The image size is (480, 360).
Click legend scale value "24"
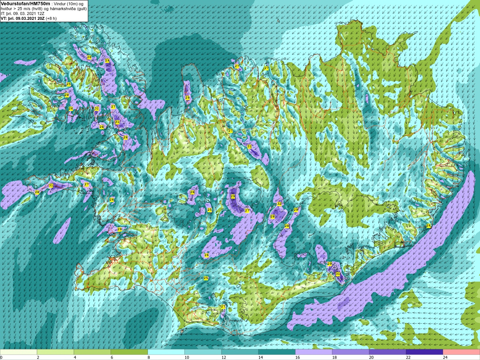[x=445, y=357]
